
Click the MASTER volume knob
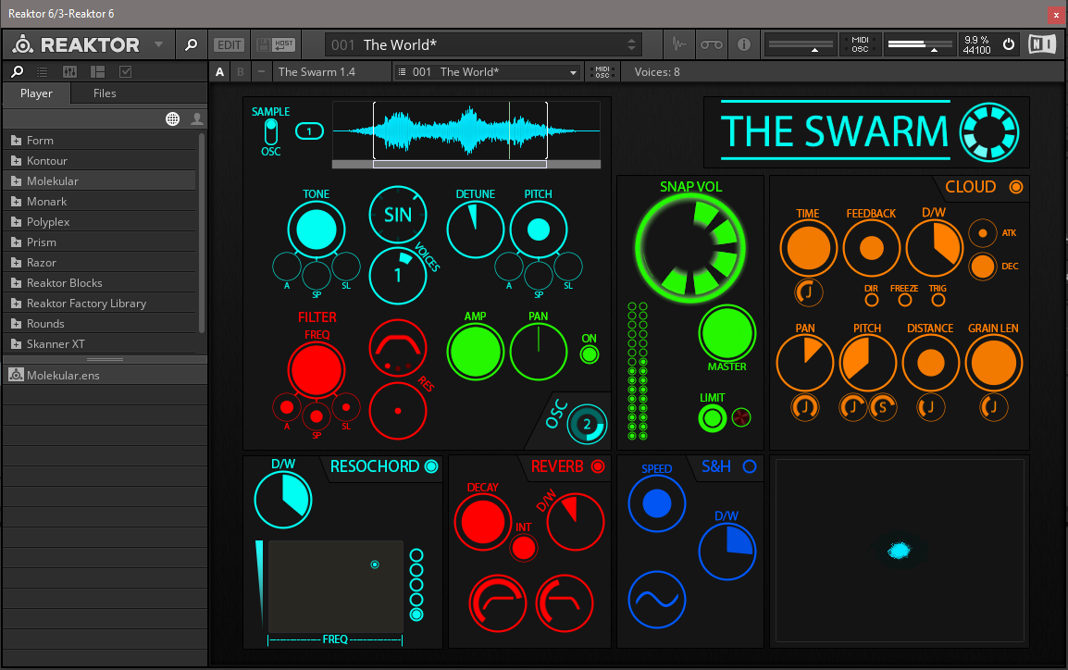726,332
